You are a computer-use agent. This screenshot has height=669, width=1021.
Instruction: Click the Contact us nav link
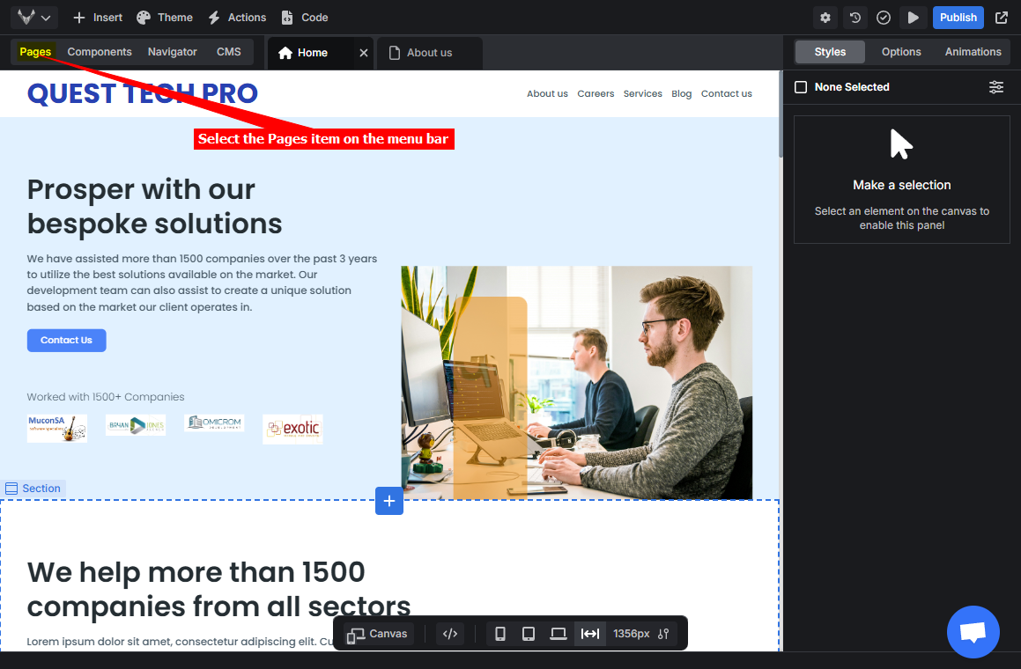click(x=727, y=93)
